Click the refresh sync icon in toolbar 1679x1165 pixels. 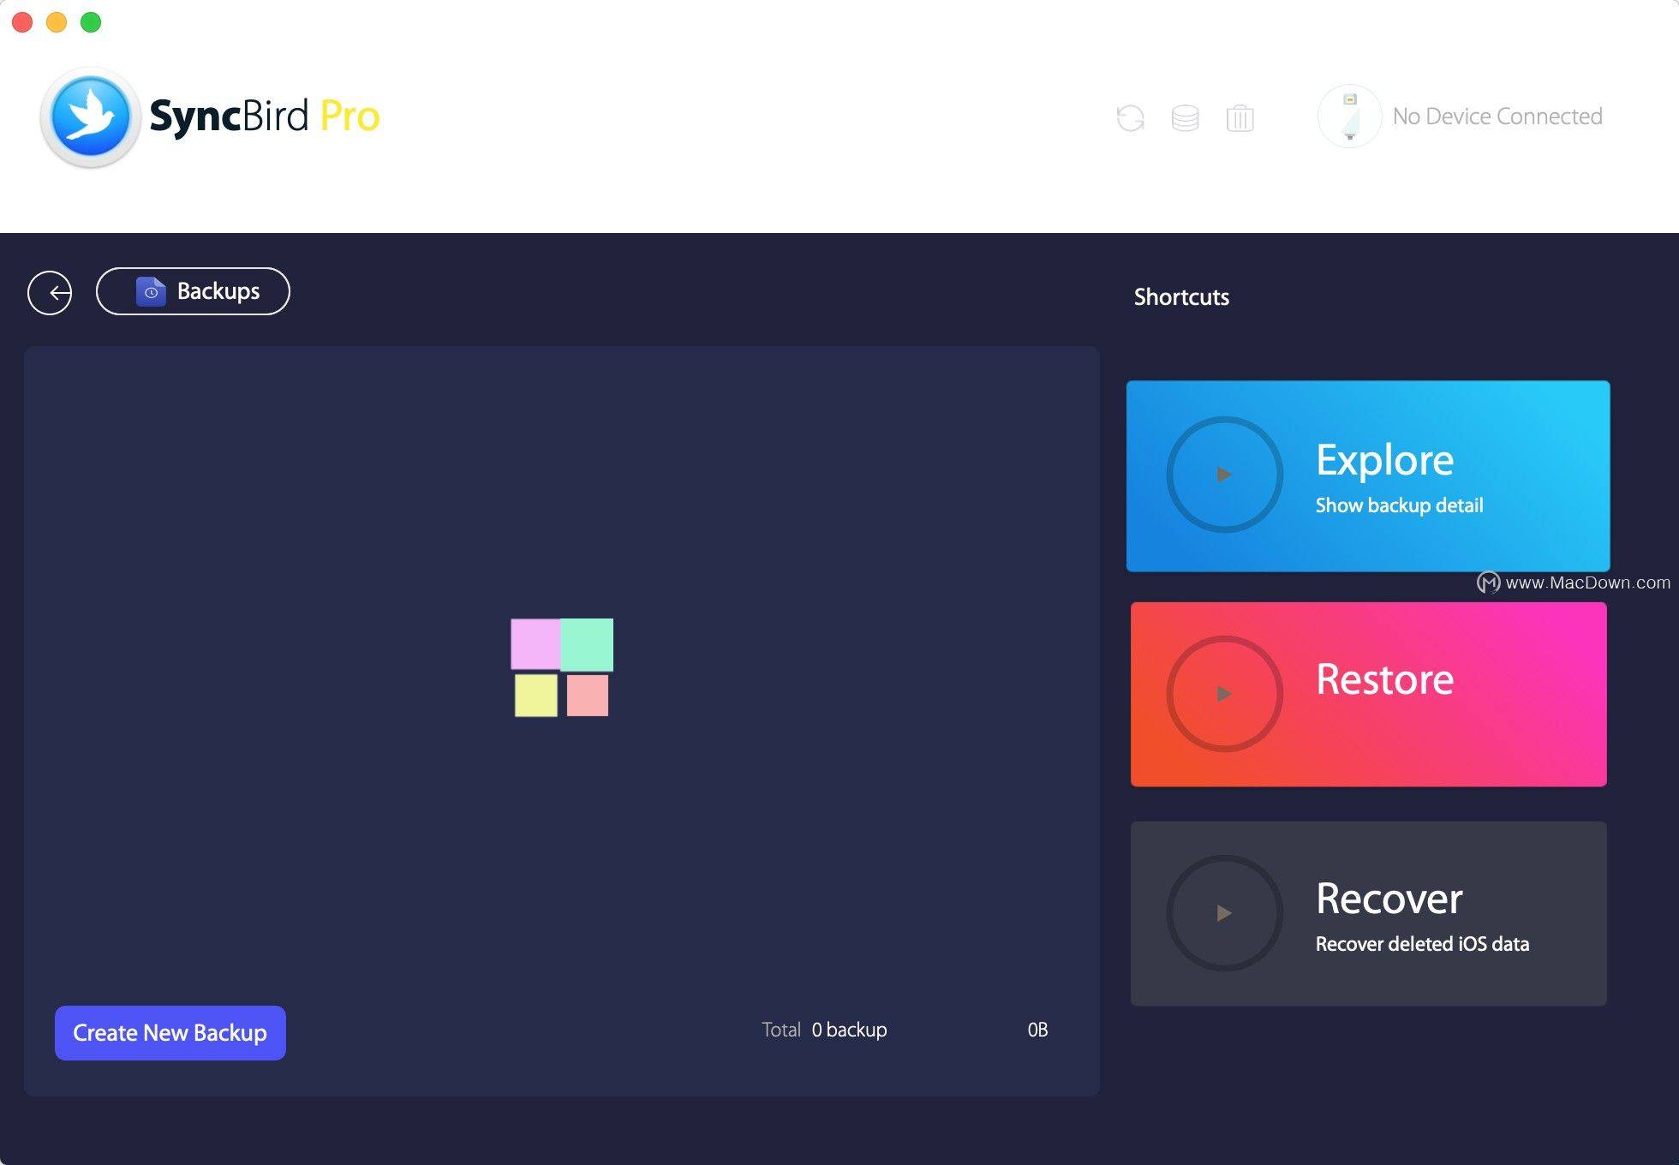click(1130, 117)
